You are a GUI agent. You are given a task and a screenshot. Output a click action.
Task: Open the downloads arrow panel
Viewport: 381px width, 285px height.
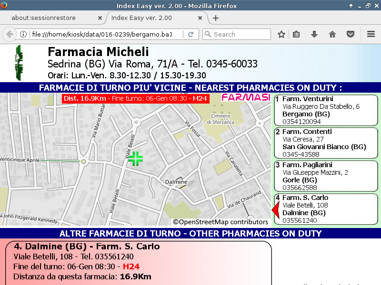(x=314, y=34)
